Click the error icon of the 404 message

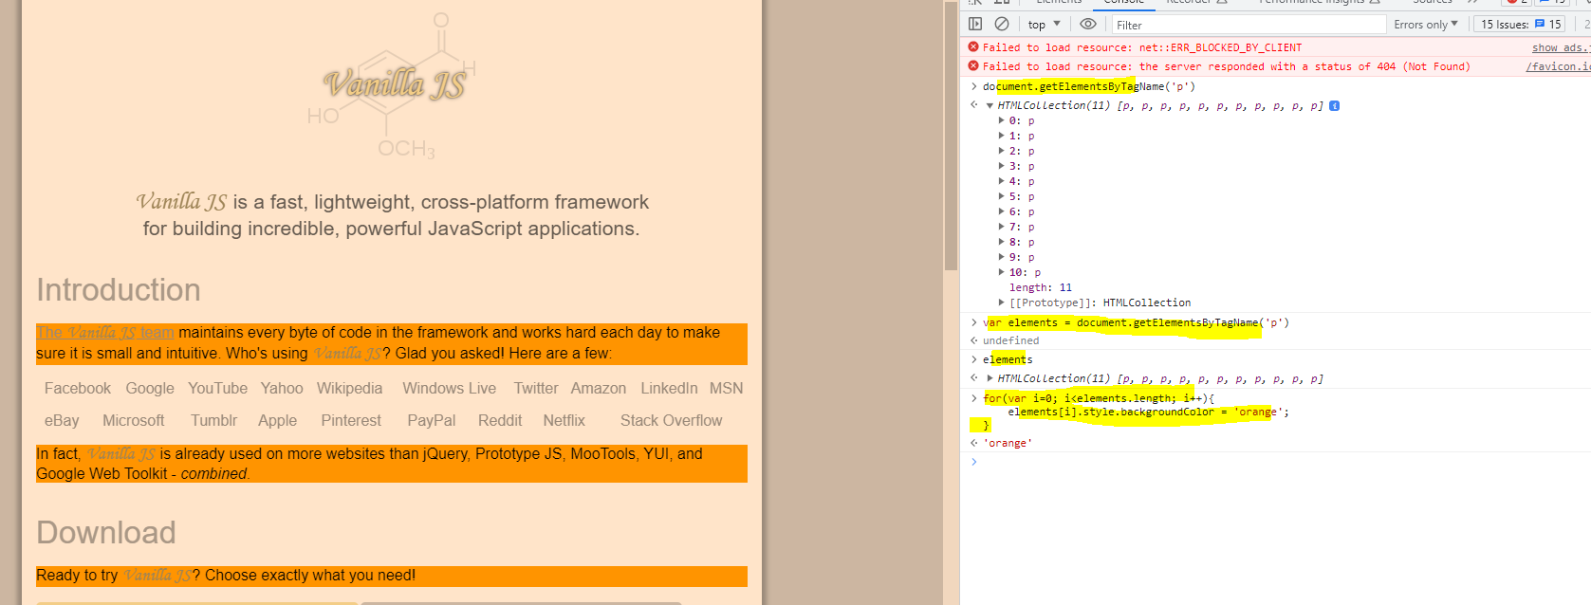(973, 65)
